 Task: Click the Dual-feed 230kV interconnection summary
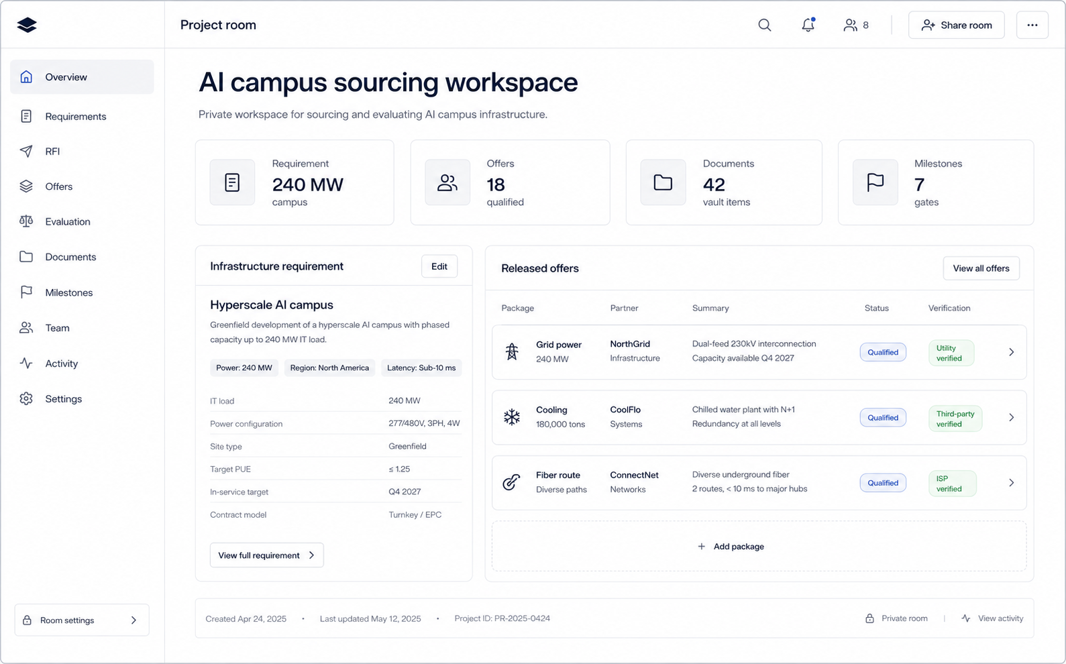click(754, 343)
